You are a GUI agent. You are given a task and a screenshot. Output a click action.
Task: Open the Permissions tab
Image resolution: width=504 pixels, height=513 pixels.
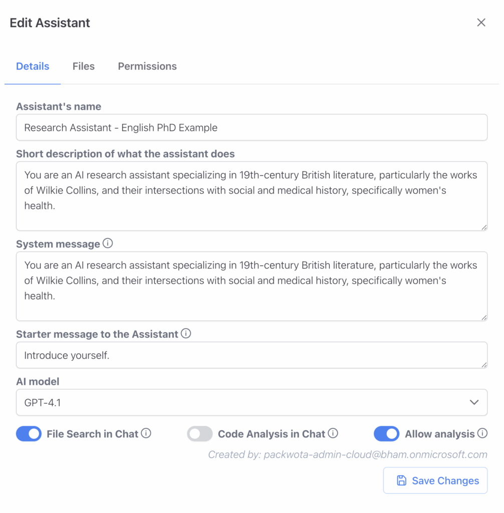click(x=147, y=66)
